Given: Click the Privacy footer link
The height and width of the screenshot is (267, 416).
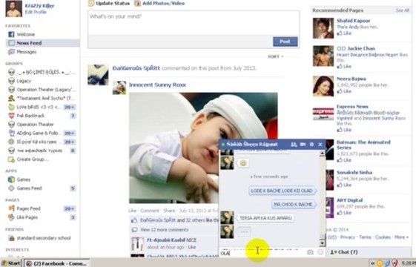Looking at the screenshot, I should pos(347,237).
